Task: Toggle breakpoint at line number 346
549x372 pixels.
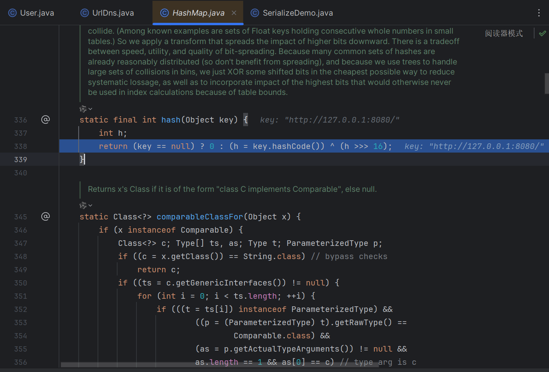Action: pos(21,230)
